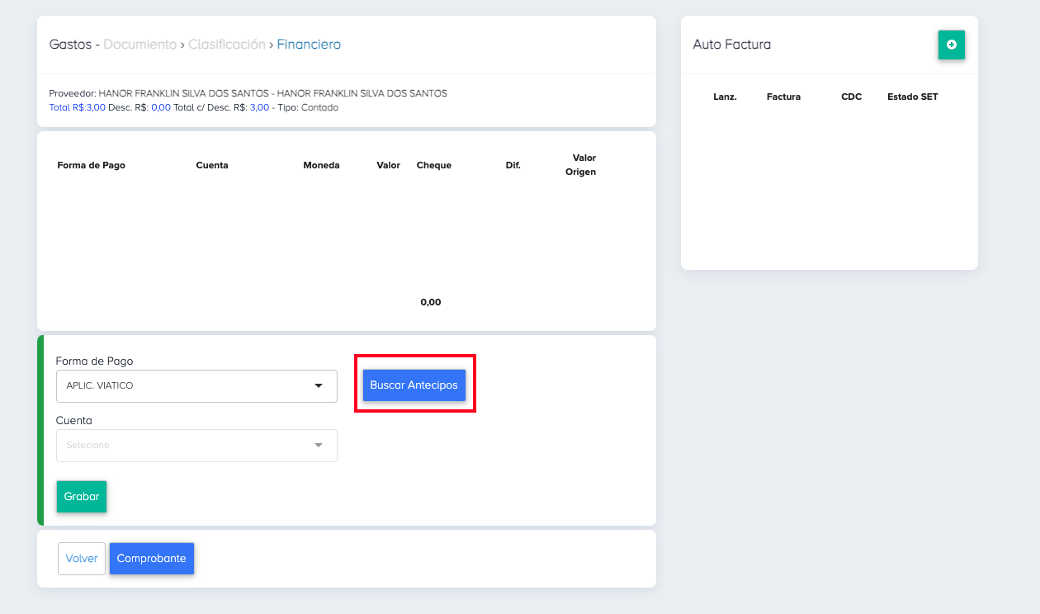This screenshot has height=614, width=1040.
Task: Click the Financiero breadcrumb step
Action: [309, 45]
